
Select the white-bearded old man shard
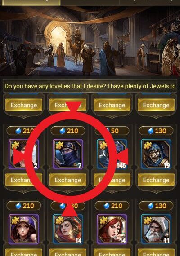156,229
